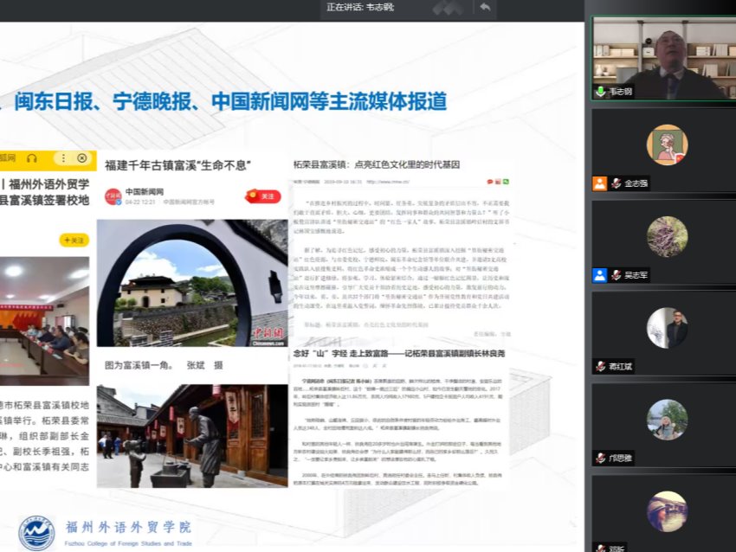736x552 pixels.
Task: Click the headline 福建千年古镇富溪"生命不息"
Action: point(177,164)
